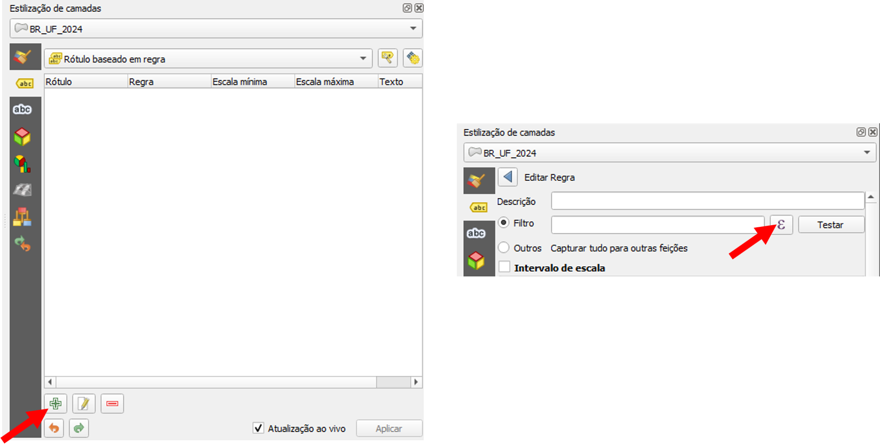
Task: Click the back arrow beside Editar Regra
Action: 508,177
